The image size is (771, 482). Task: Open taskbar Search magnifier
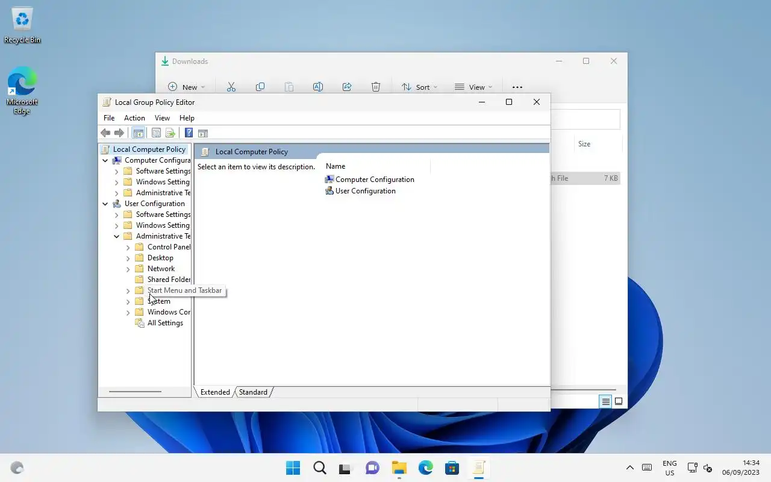319,468
